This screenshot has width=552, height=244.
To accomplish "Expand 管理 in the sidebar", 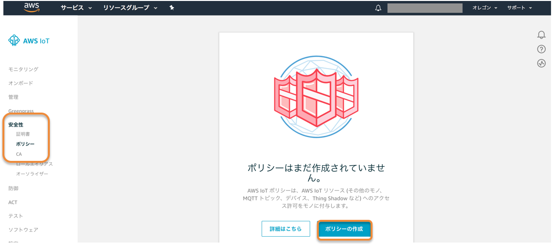I will click(x=14, y=97).
